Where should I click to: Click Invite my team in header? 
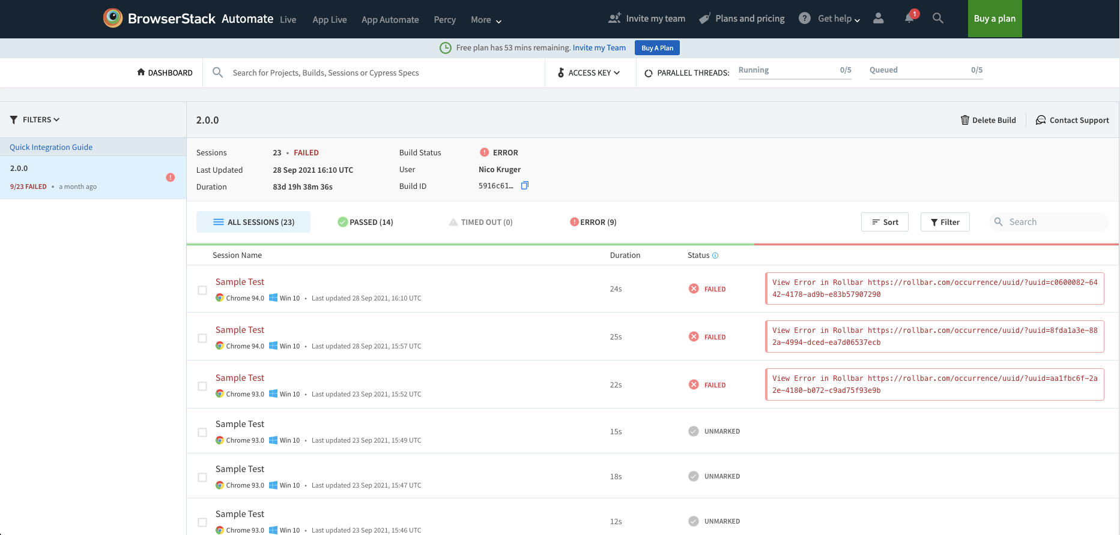point(647,19)
